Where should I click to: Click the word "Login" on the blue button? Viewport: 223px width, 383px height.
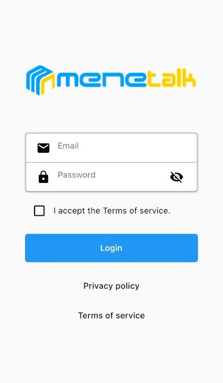click(x=111, y=248)
